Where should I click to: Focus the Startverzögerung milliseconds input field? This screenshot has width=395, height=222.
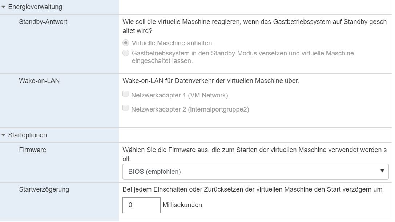tap(141, 205)
